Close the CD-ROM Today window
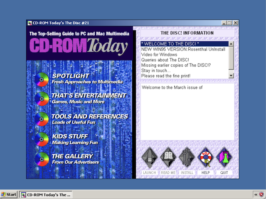Viewport: 266px width, 199px height. (236, 23)
